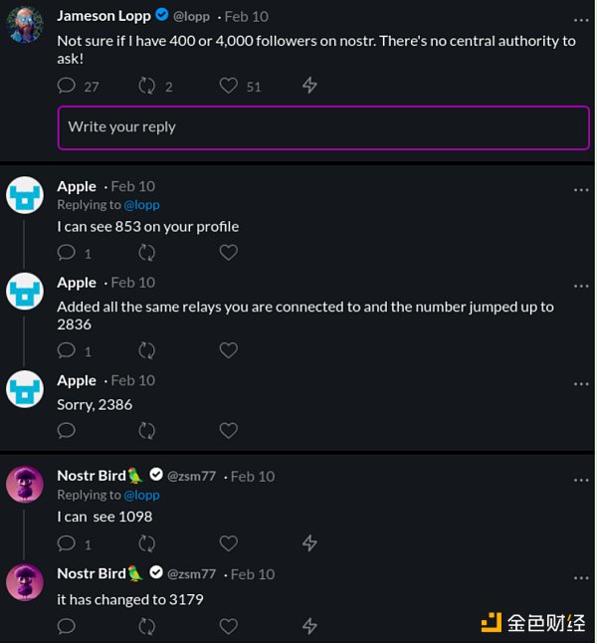
Task: Repost Jameson Lopp's post
Action: point(147,87)
